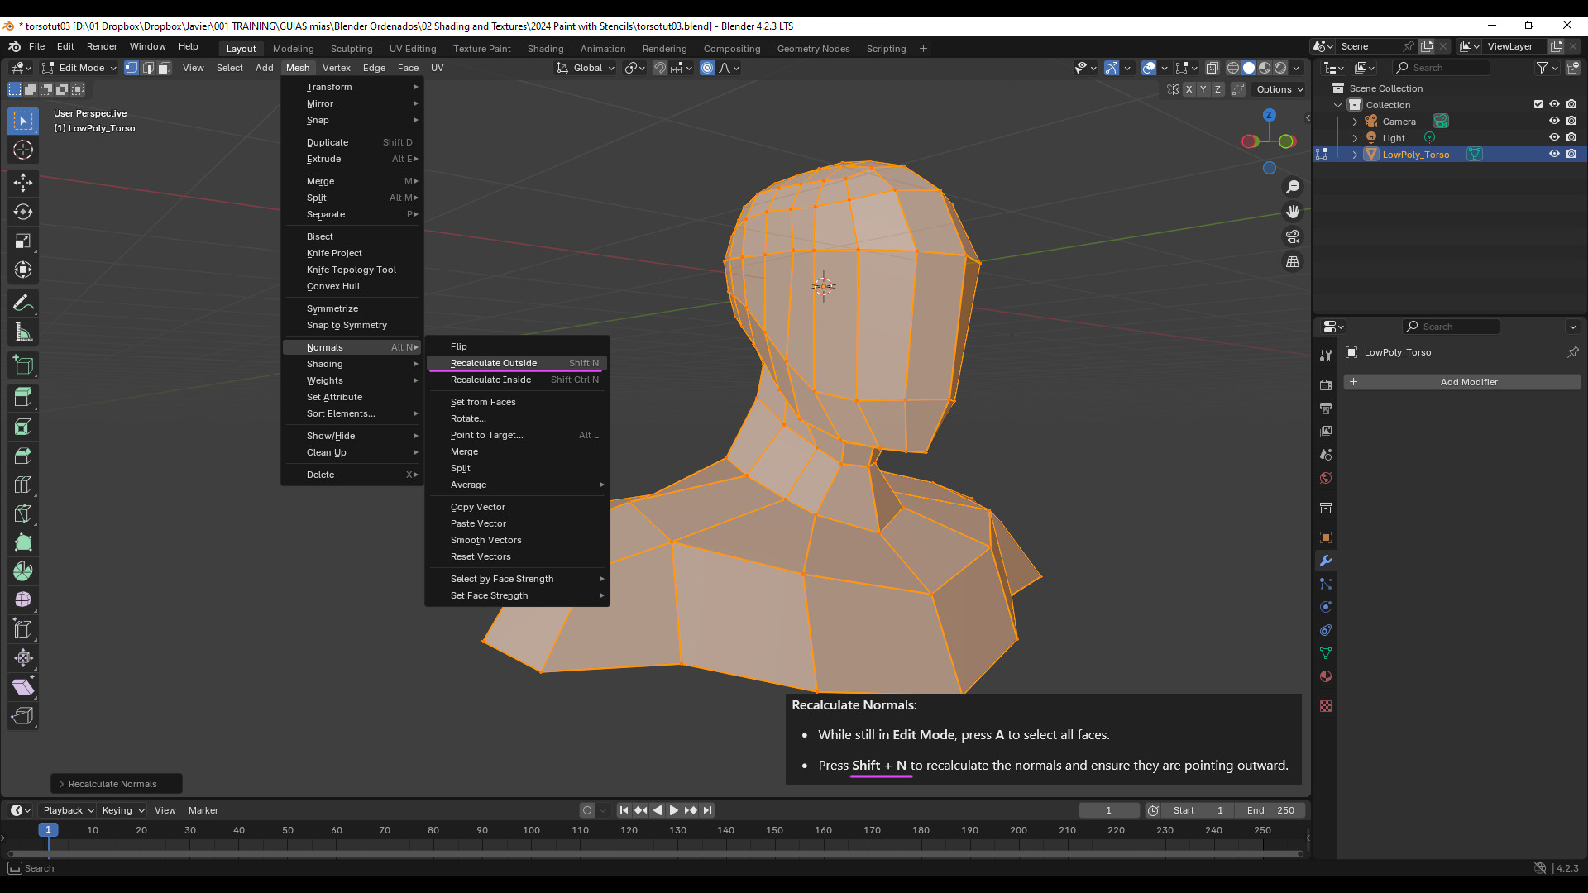The width and height of the screenshot is (1588, 893).
Task: Click the End frame field 250
Action: (x=1270, y=810)
